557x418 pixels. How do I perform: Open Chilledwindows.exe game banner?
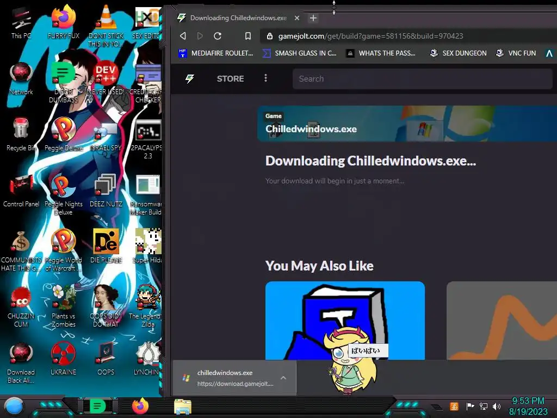pos(407,124)
